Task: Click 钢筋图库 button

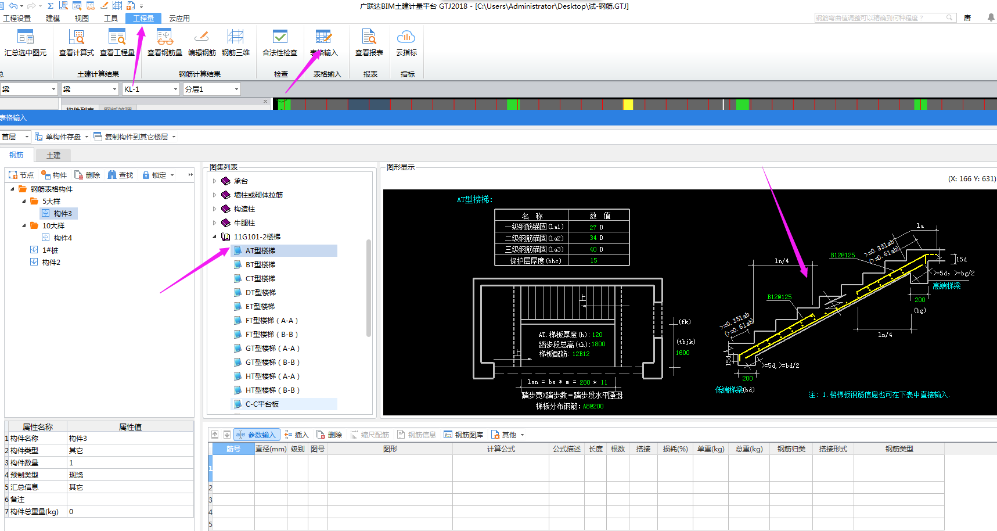Action: click(463, 435)
